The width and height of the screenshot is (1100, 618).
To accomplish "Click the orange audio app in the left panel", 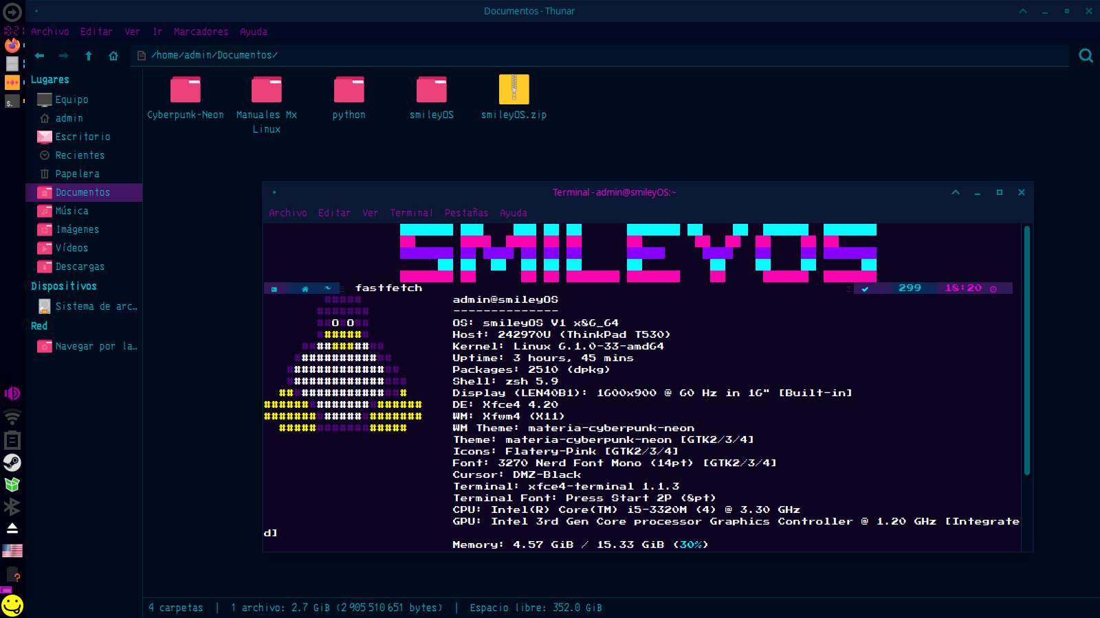I will 12,82.
